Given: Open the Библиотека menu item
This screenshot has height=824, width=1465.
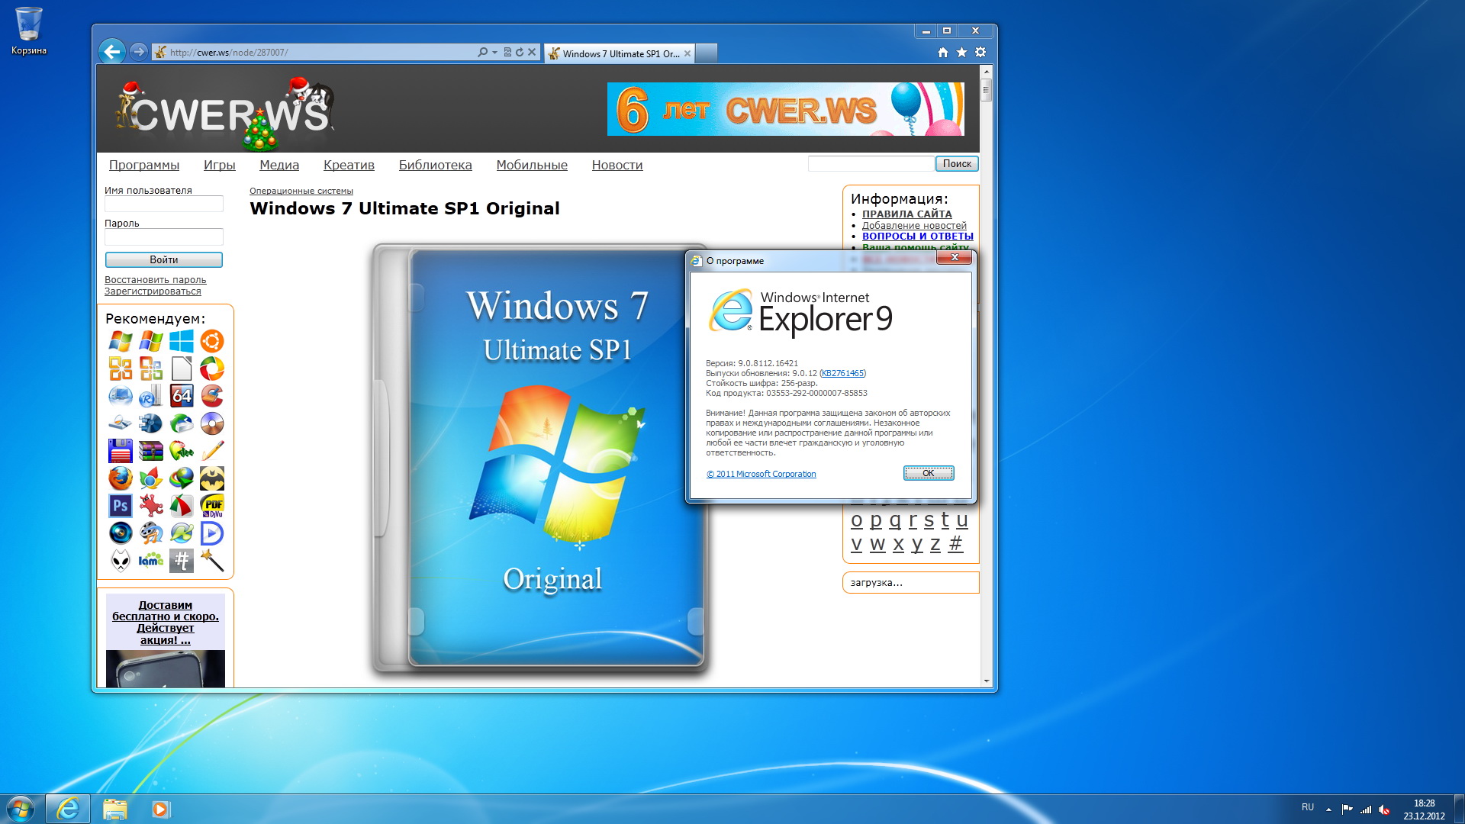Looking at the screenshot, I should click(x=435, y=165).
